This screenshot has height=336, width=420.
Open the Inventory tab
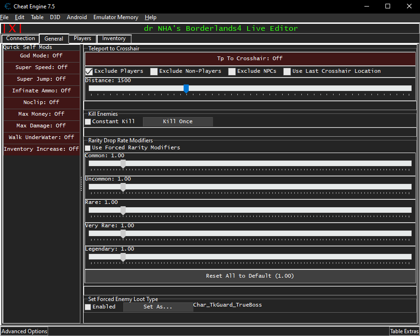[114, 39]
